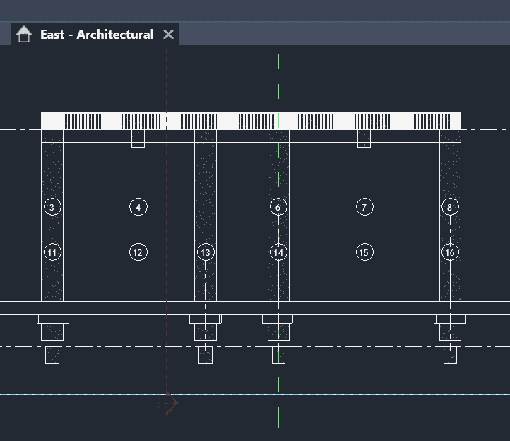The image size is (510, 441).
Task: Click the red UCS origin icon
Action: [x=167, y=404]
